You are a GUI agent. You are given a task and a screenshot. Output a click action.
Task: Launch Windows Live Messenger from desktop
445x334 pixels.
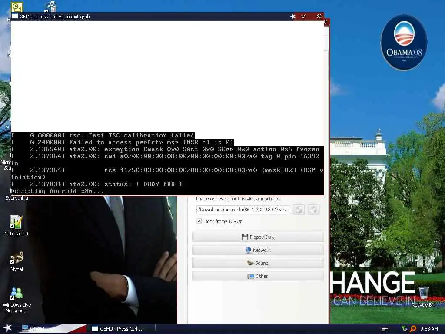pyautogui.click(x=17, y=300)
